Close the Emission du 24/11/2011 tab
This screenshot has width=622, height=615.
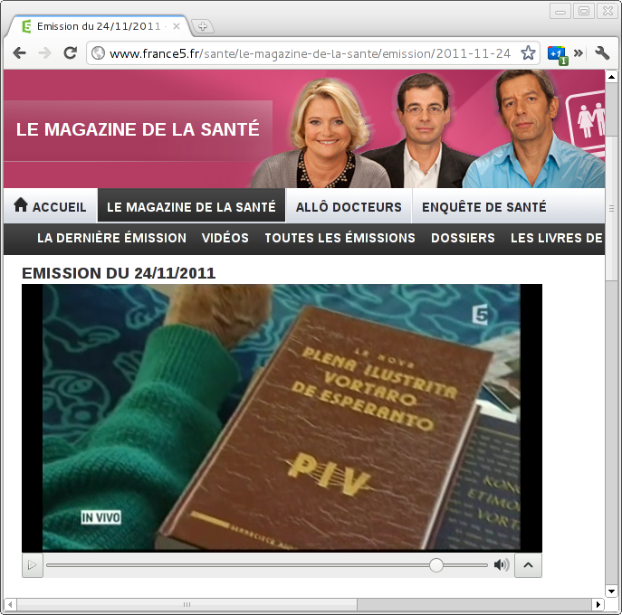coord(177,26)
